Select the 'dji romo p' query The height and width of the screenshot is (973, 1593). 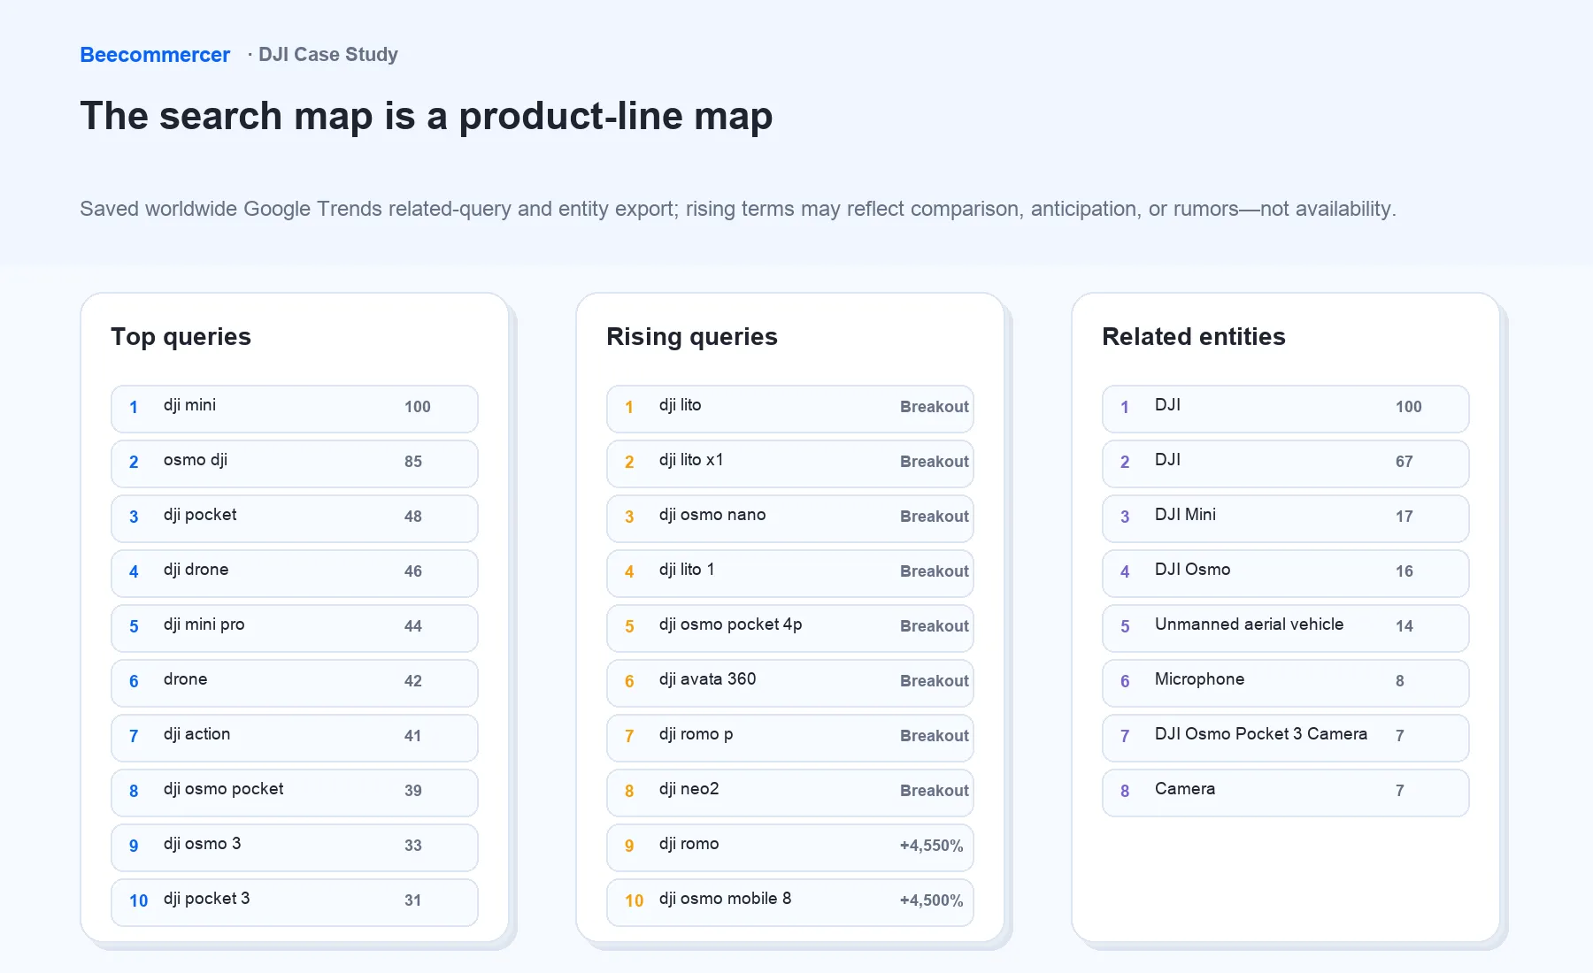pos(790,738)
